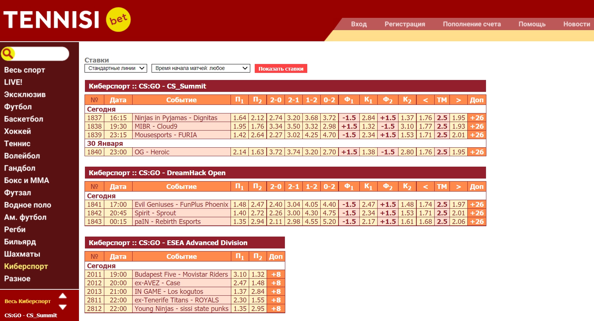
Task: Expand +26 extras for OG - Heroic
Action: [477, 152]
